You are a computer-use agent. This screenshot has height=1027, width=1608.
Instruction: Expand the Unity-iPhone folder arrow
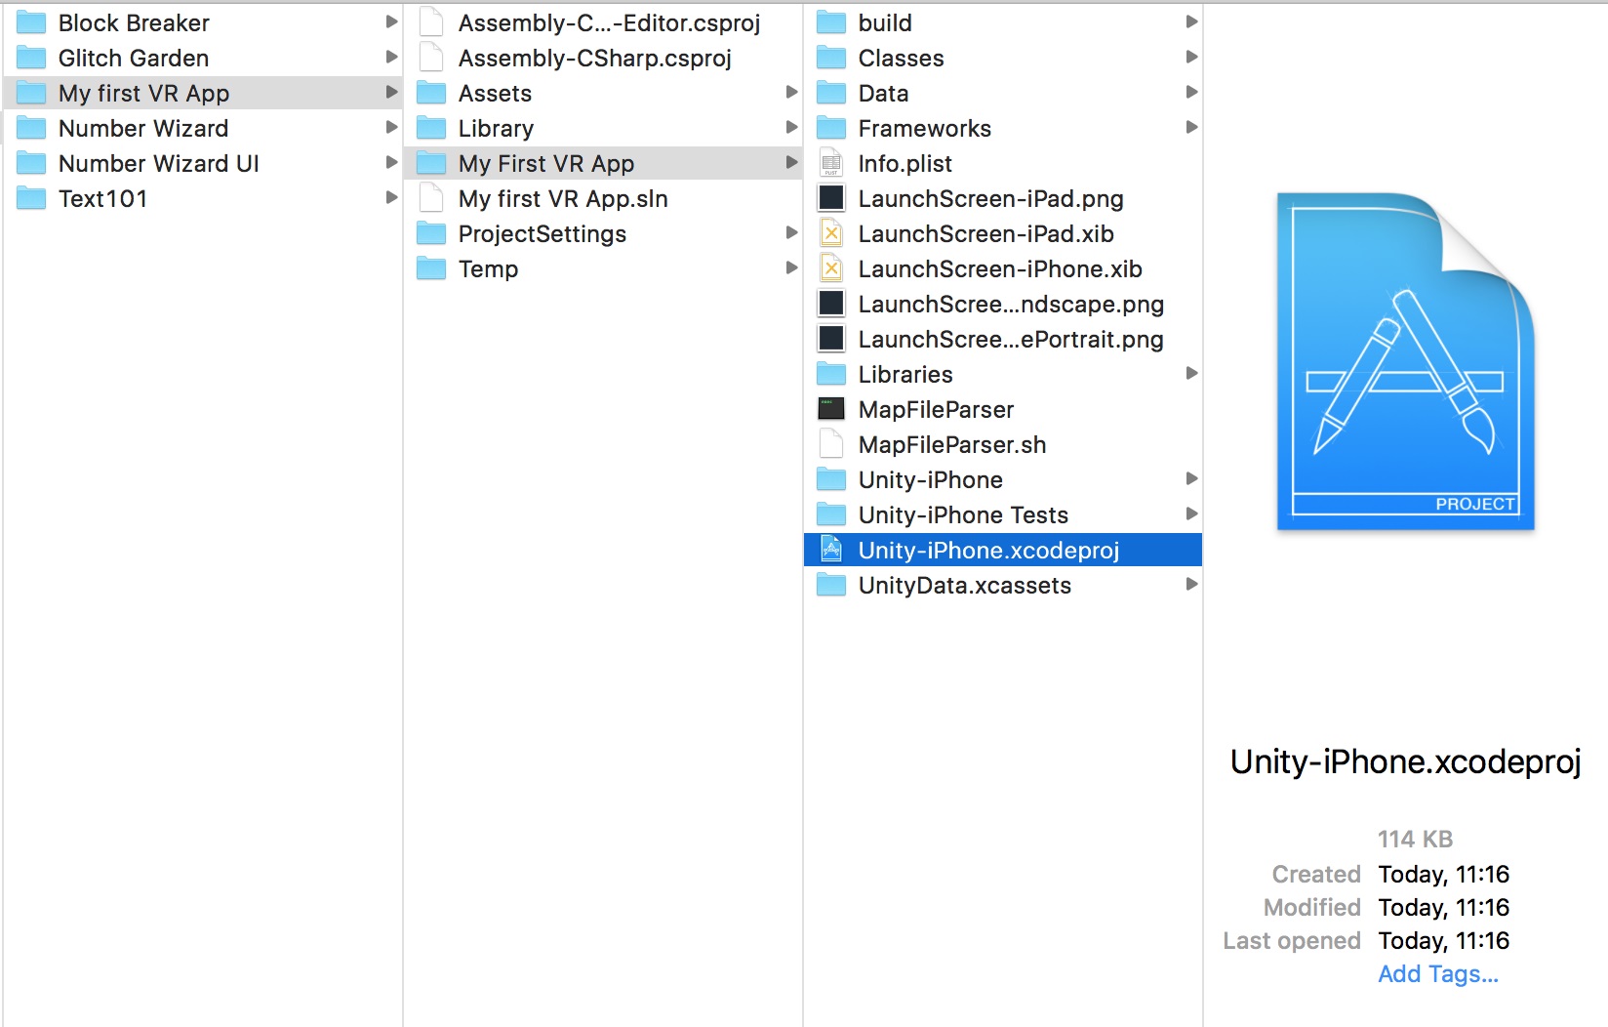pos(1191,478)
